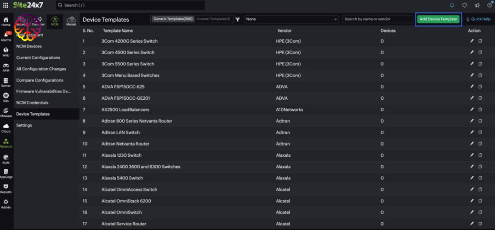Screen dimensions: 495x230
Task: Click the copy icon for ADVA FSP150CC-825
Action: click(x=480, y=86)
